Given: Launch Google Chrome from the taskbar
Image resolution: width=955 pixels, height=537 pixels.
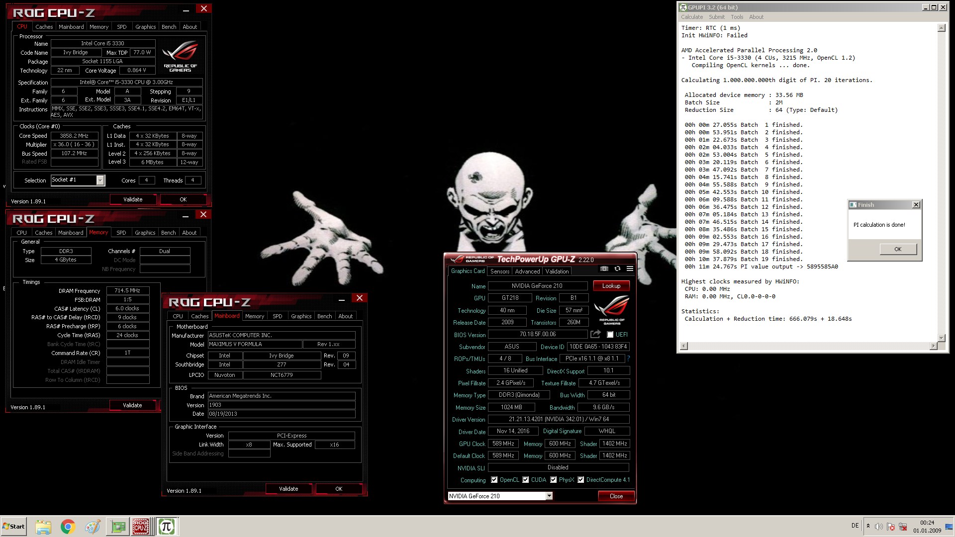Looking at the screenshot, I should [68, 527].
